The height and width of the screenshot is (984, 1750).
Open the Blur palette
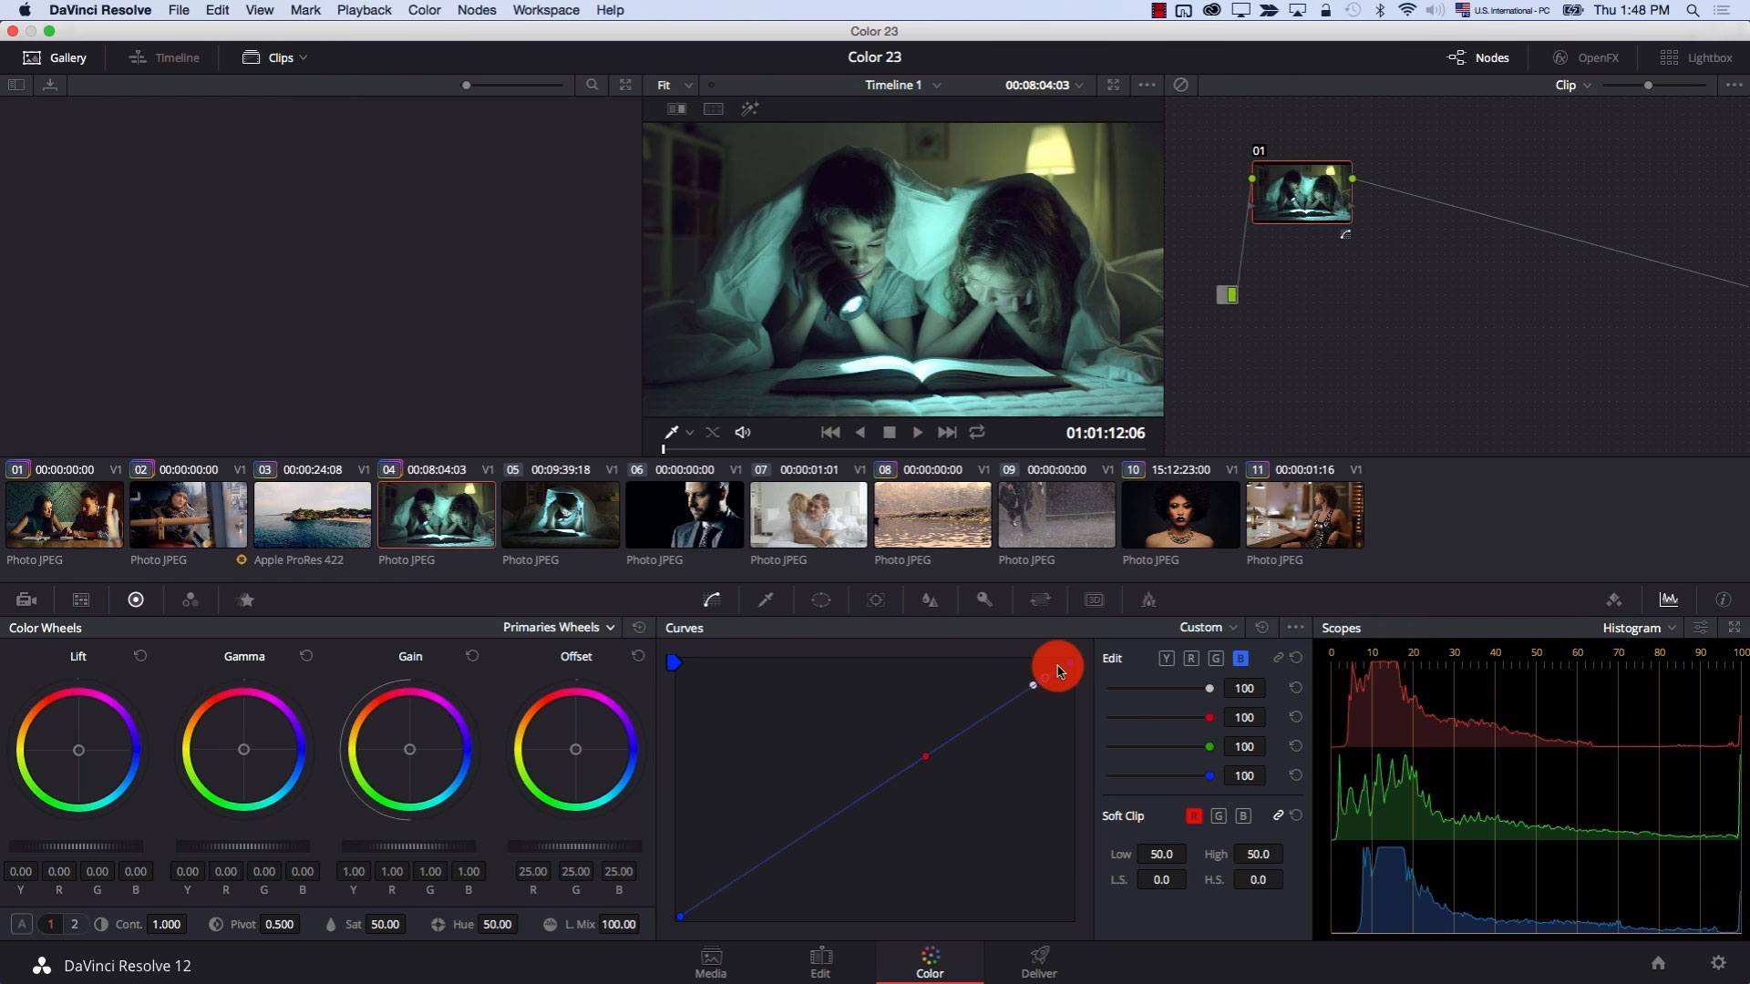[x=930, y=600]
